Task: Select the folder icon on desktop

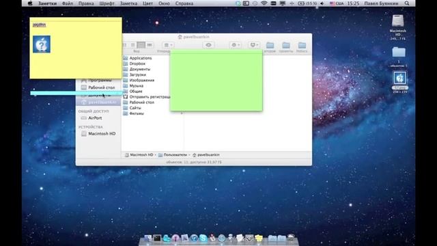Action: [x=399, y=52]
